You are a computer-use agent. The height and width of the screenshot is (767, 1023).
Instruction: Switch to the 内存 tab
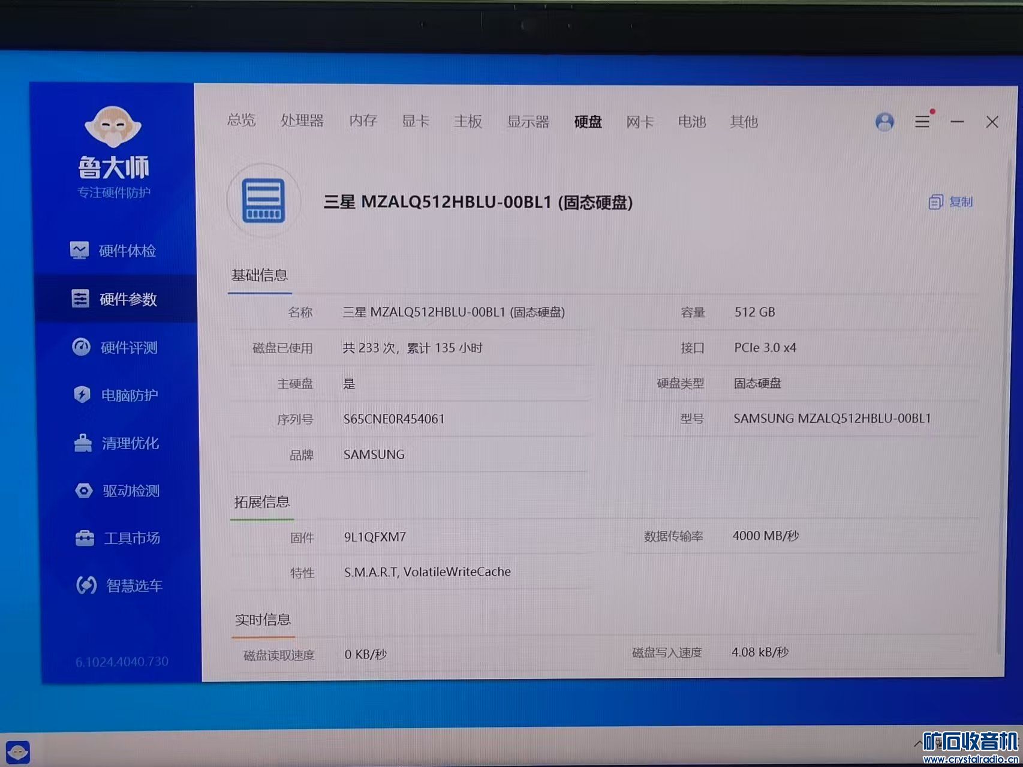point(363,121)
